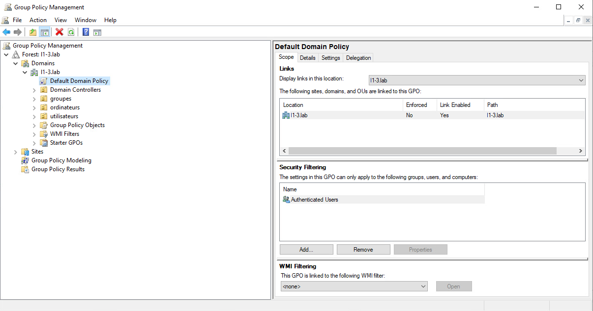Click the Domains node icon
This screenshot has height=311, width=593.
click(25, 63)
